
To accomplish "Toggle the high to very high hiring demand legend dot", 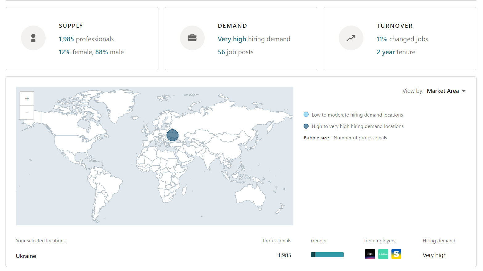I will [x=306, y=126].
